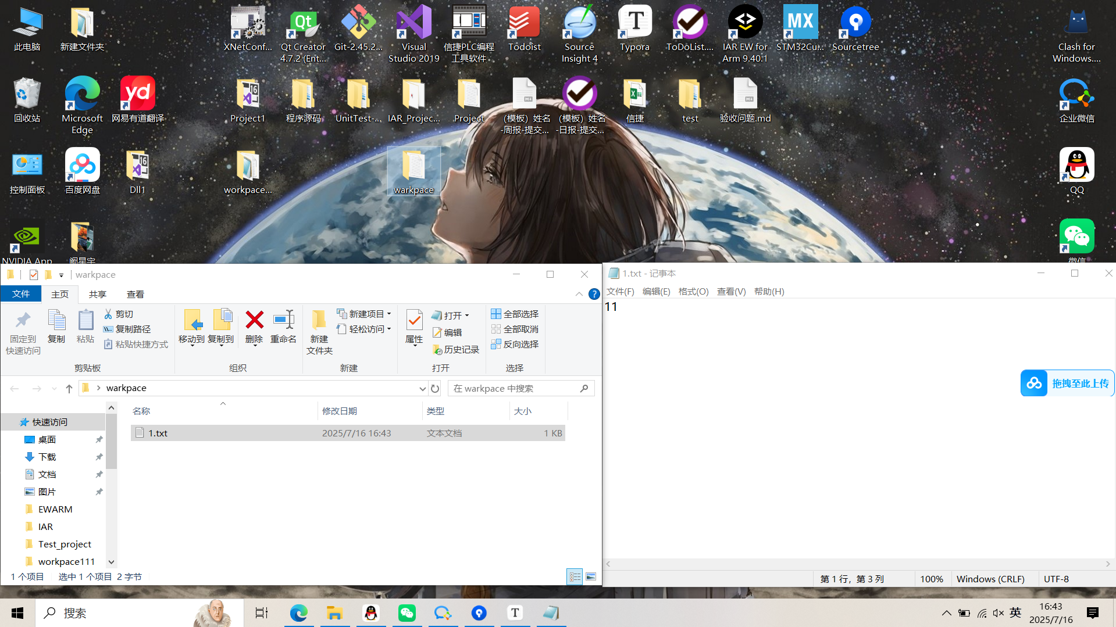This screenshot has width=1116, height=627.
Task: Switch Explorer to the large icons view
Action: click(x=591, y=576)
